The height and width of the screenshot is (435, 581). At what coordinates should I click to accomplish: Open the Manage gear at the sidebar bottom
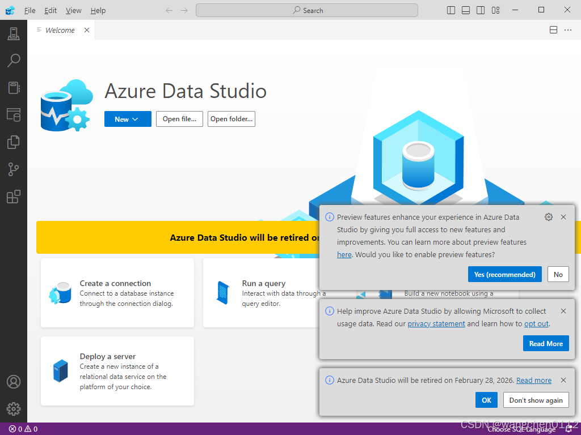14,409
